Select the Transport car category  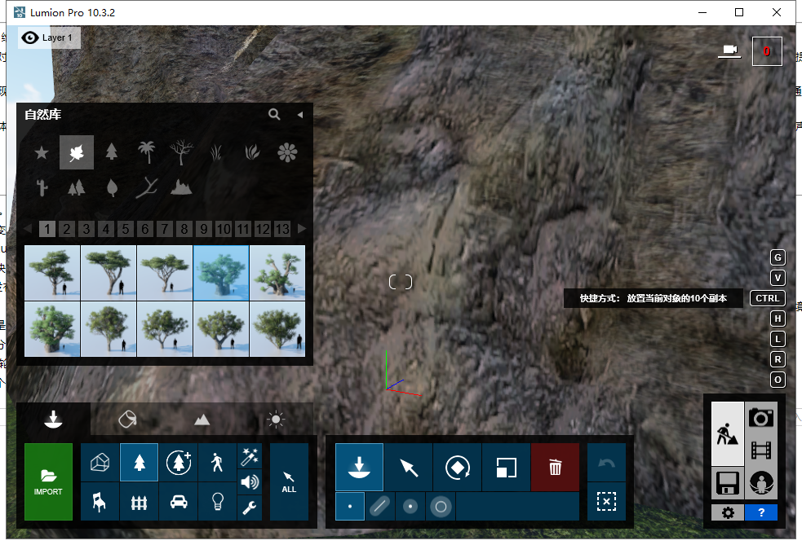[179, 502]
